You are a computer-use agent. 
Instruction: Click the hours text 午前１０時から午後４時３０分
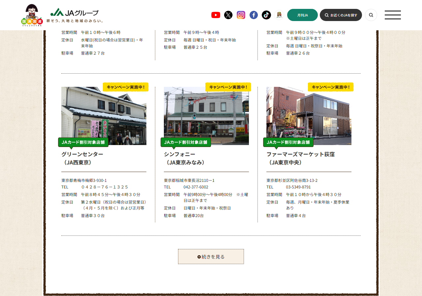pyautogui.click(x=314, y=194)
